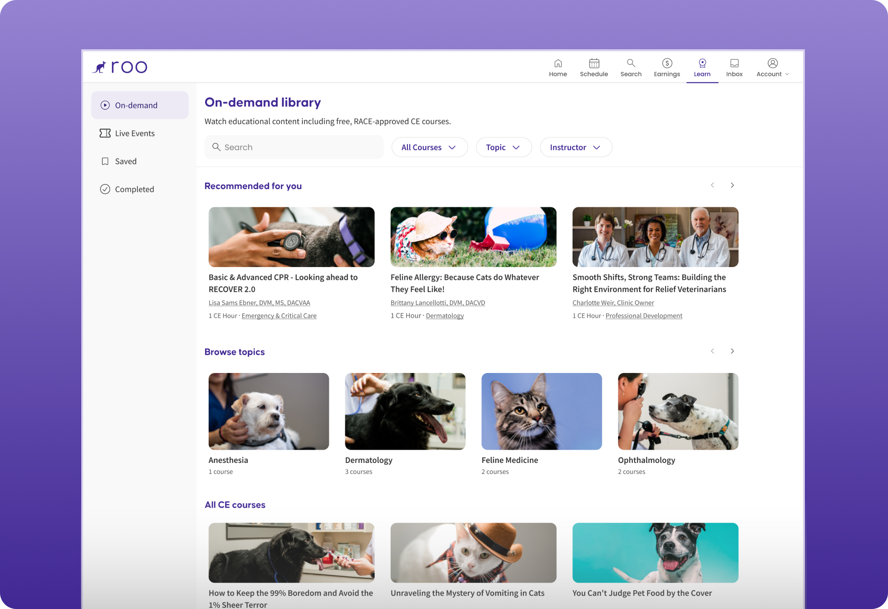This screenshot has width=888, height=609.
Task: Open Unraveling the Mystery of Vomiting thumbnail
Action: pos(473,553)
